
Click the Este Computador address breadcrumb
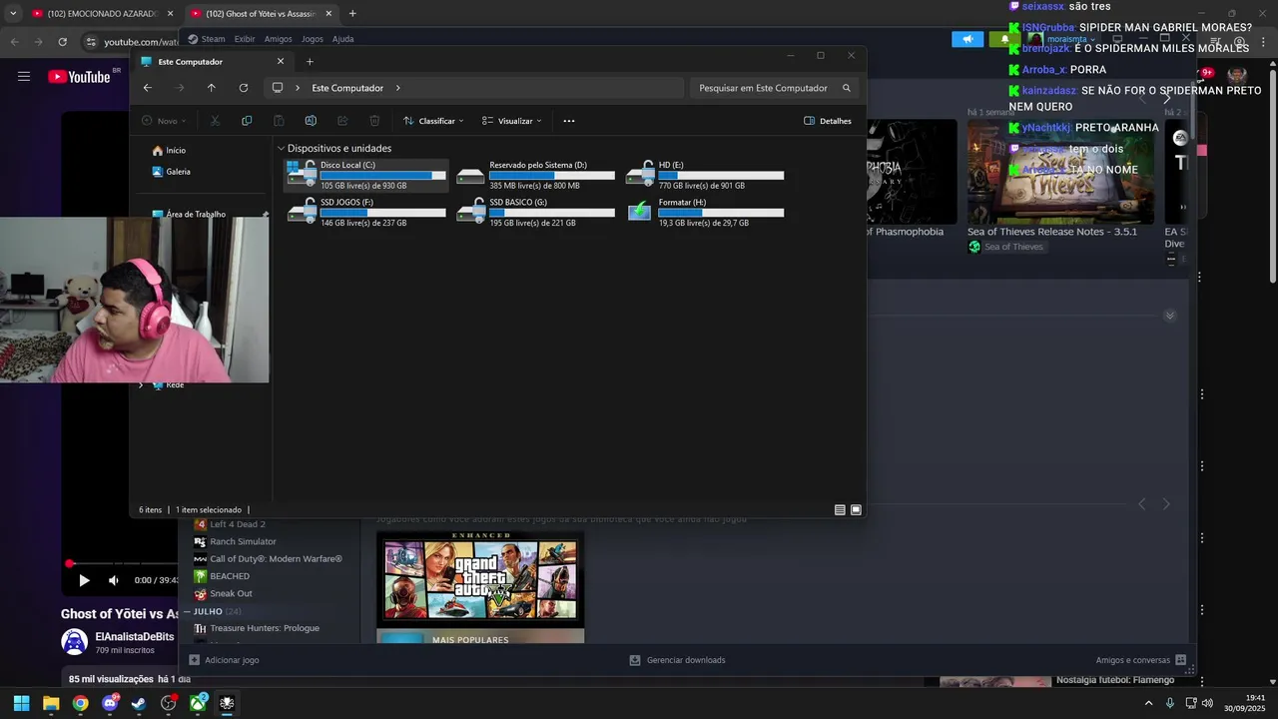point(347,88)
